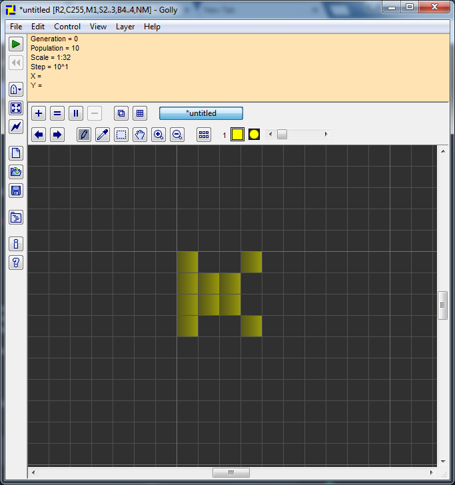455x485 pixels.
Task: Select the eyedropper pick tool
Action: [x=103, y=135]
